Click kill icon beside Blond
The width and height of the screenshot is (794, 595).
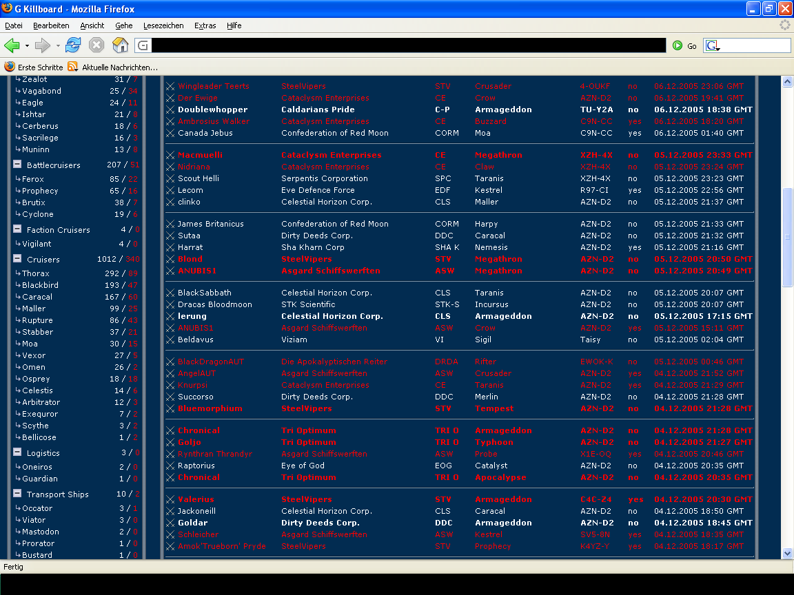pos(170,259)
